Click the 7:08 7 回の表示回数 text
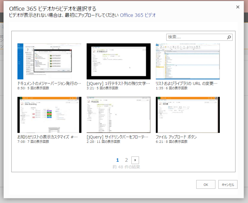 33,142
